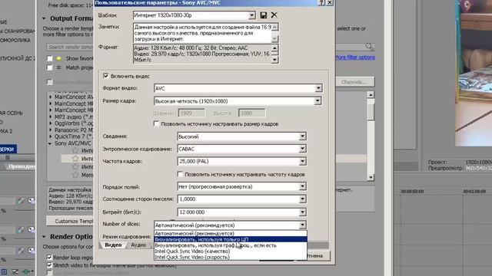Enable Позволить источнику настраивать размер кадров

click(156, 123)
